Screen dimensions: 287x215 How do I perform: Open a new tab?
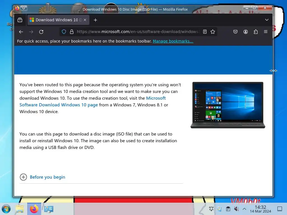[x=95, y=20]
